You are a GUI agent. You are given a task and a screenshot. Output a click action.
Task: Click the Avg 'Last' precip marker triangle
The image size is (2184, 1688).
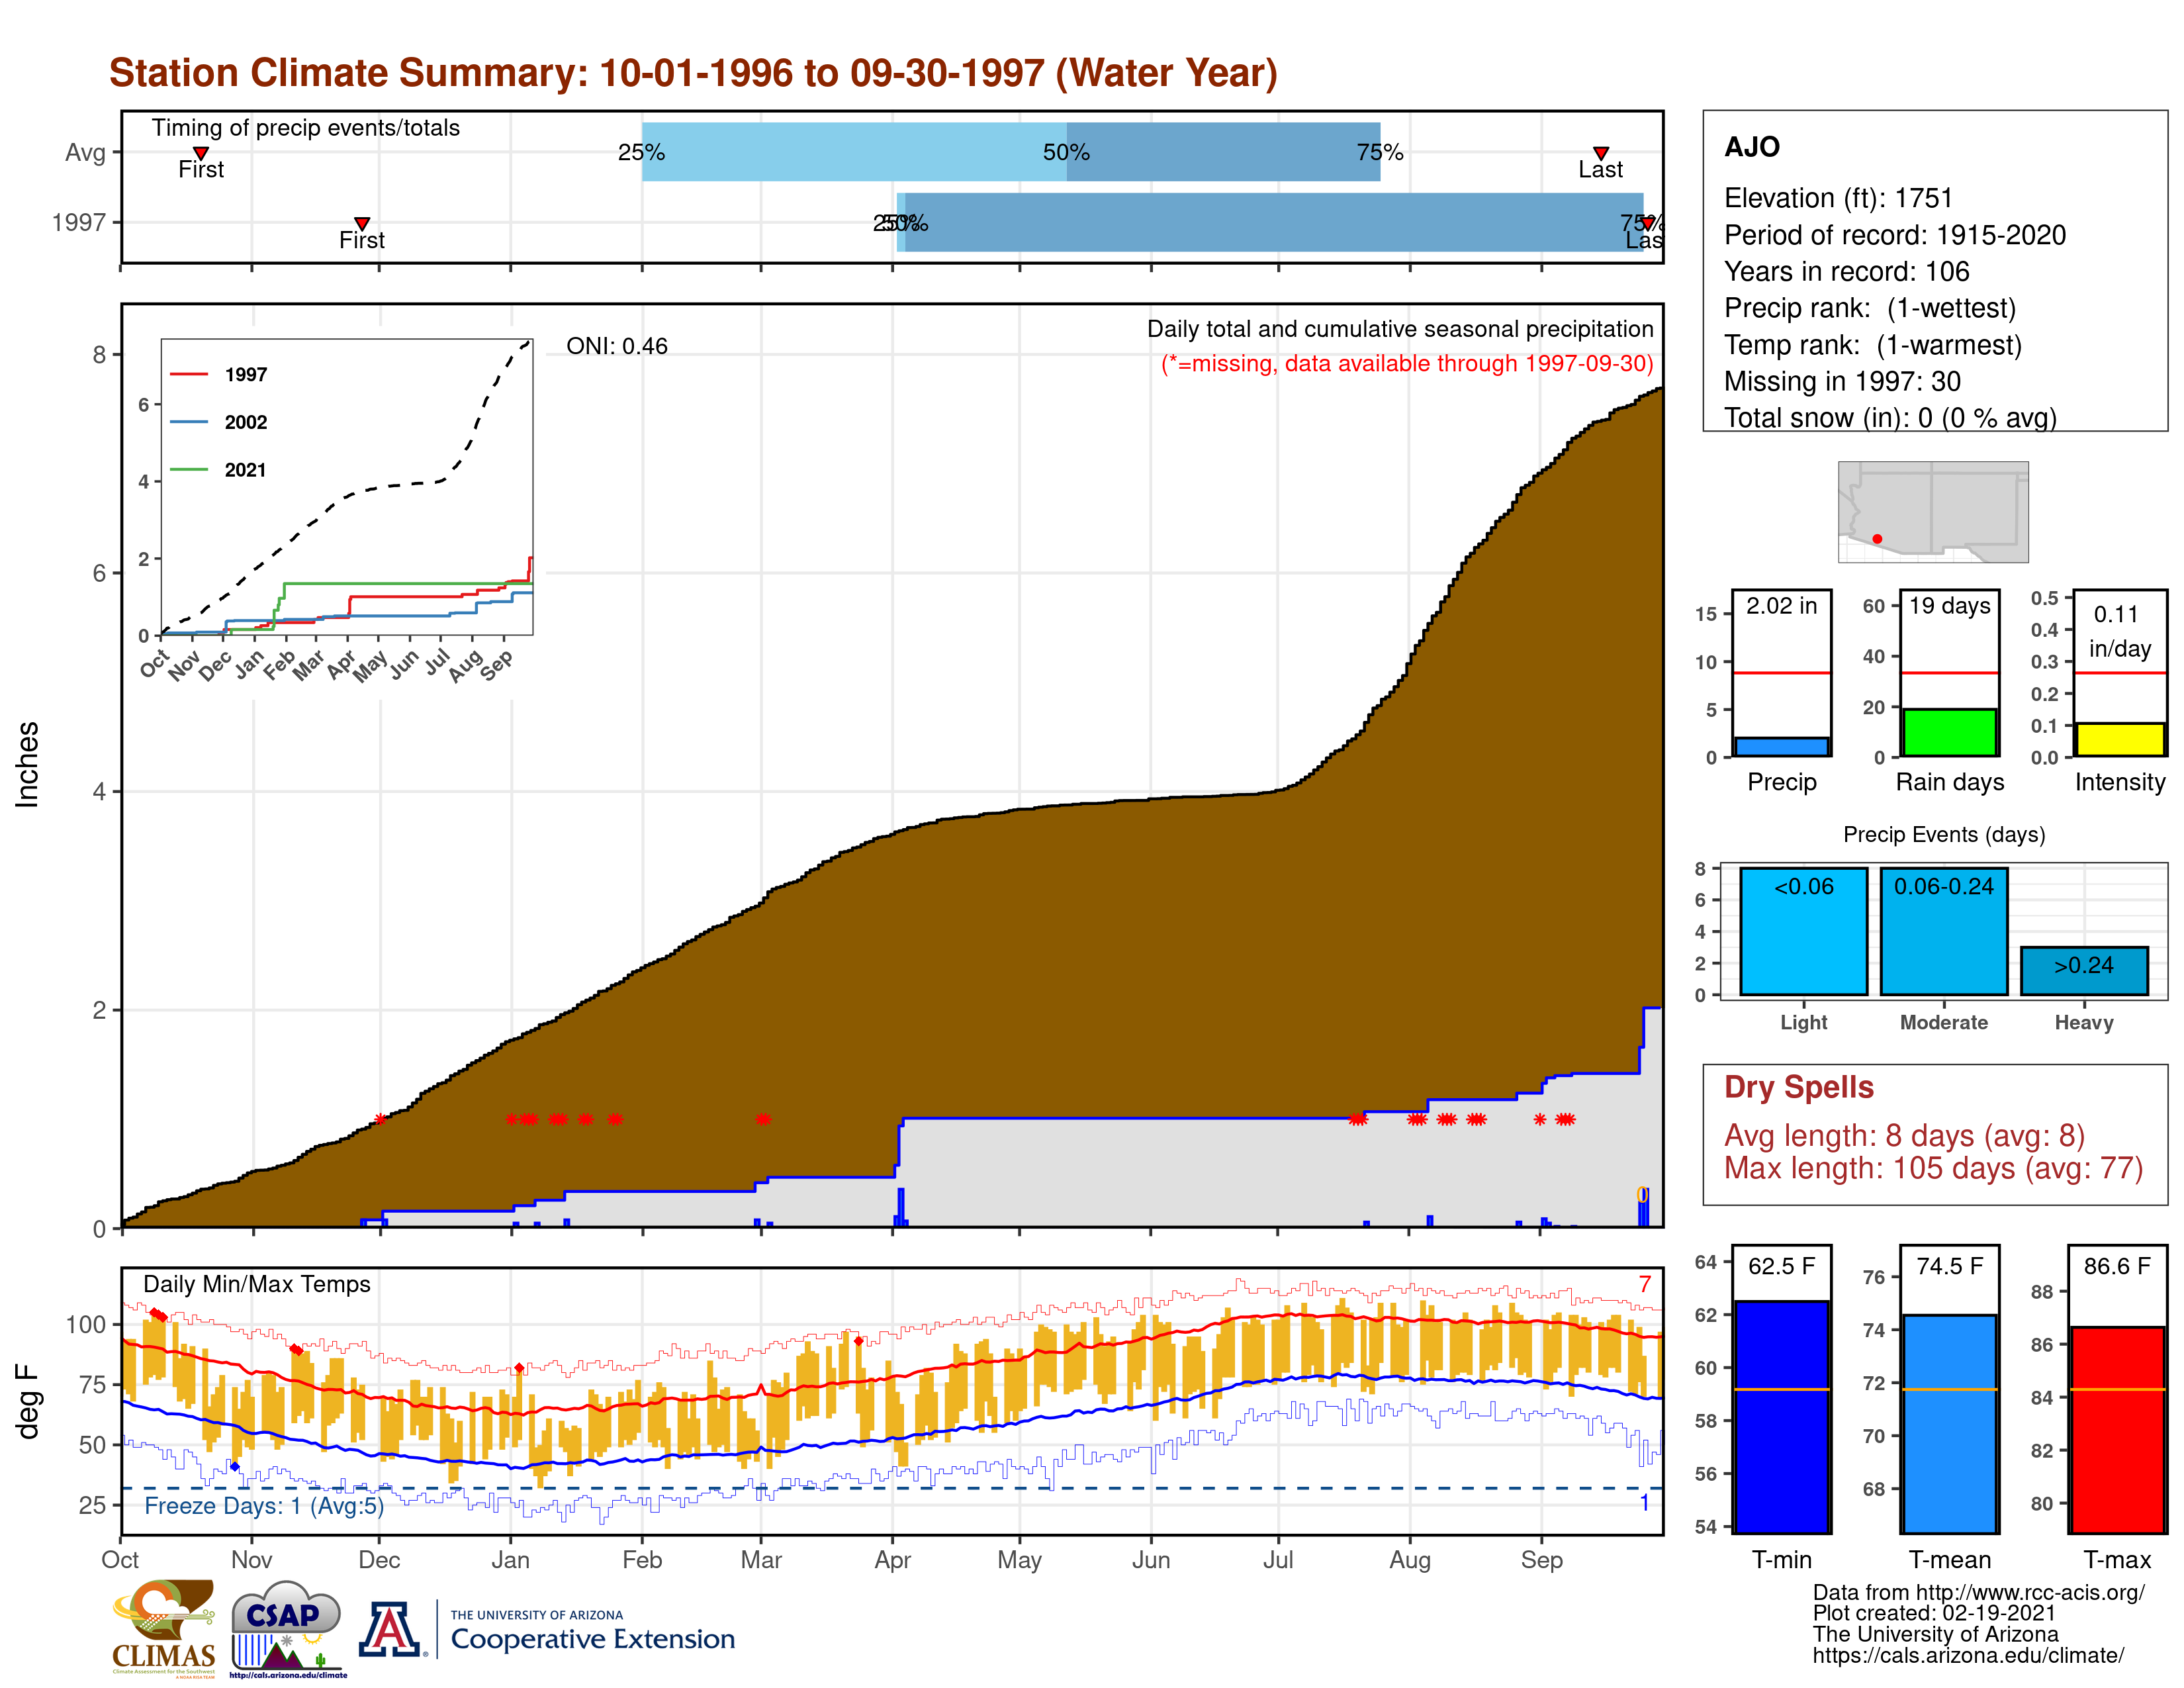click(x=1601, y=153)
